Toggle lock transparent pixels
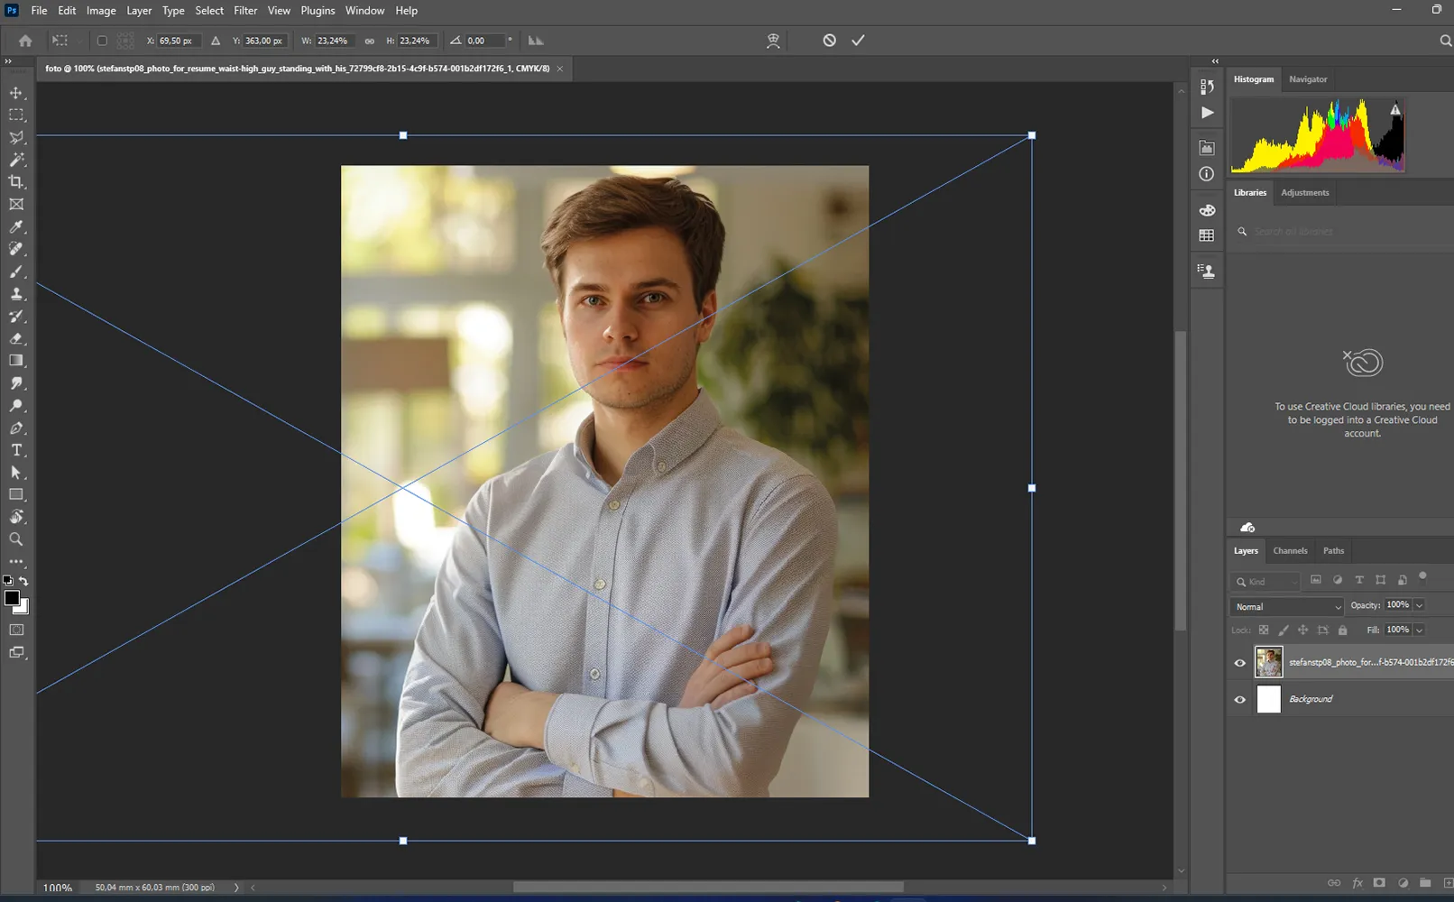The width and height of the screenshot is (1454, 902). tap(1264, 630)
